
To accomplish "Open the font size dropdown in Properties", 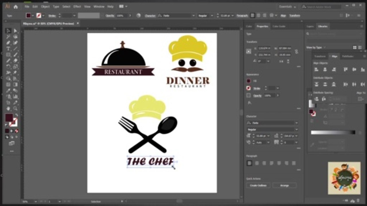I will point(268,136).
